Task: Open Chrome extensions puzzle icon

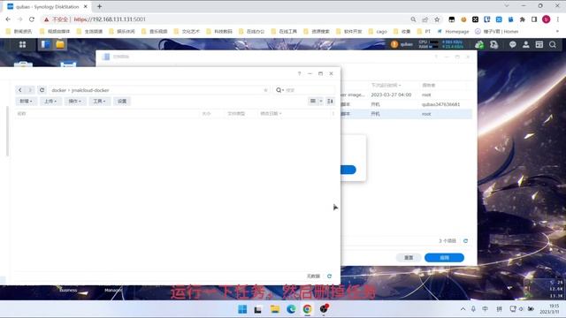Action: click(523, 19)
